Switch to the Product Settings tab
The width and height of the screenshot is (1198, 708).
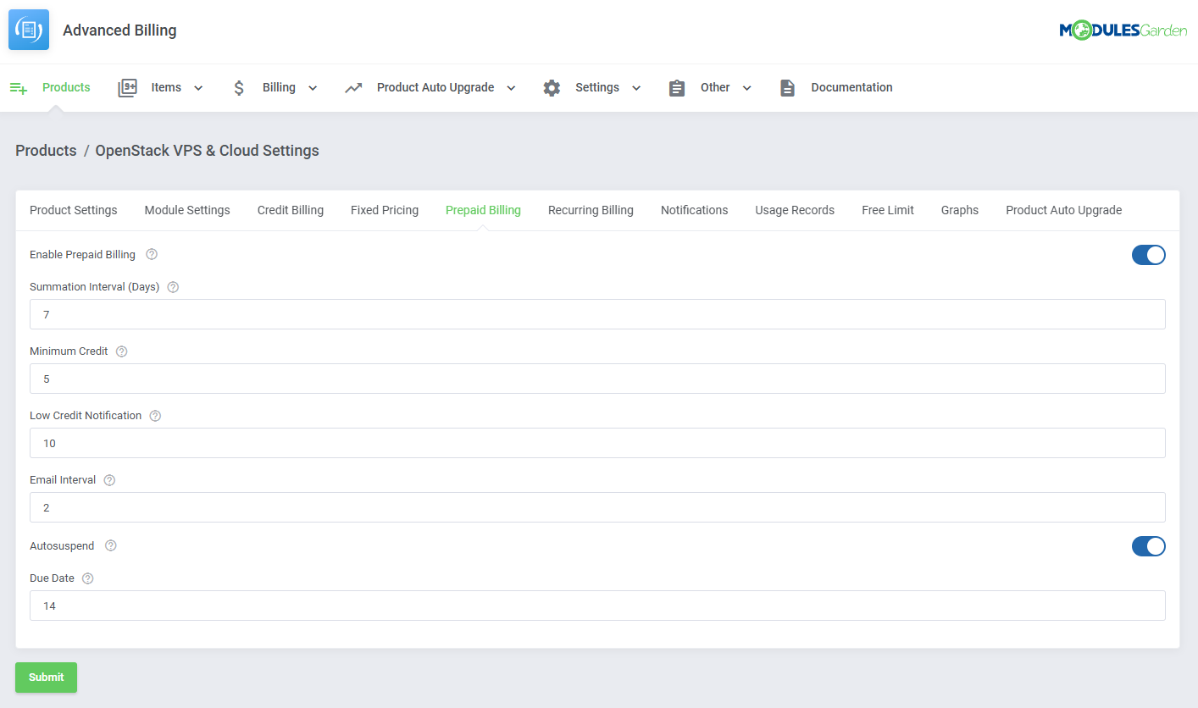pyautogui.click(x=74, y=210)
